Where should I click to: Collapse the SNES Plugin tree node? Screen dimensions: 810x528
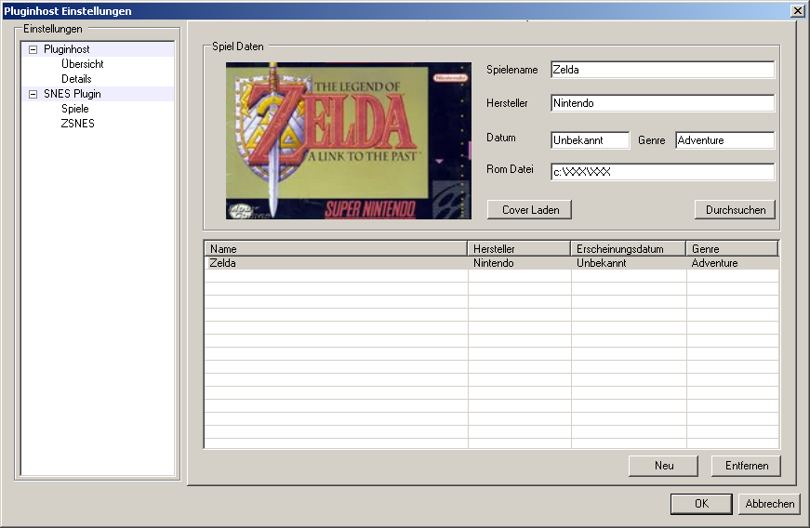point(33,94)
